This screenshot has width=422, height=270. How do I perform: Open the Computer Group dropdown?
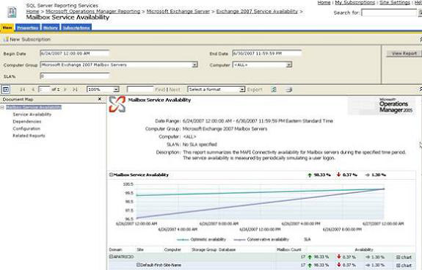coord(194,65)
